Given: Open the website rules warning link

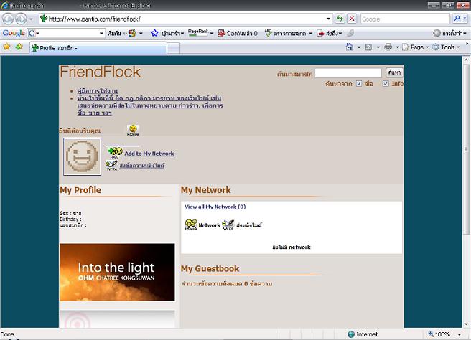Looking at the screenshot, I should (x=150, y=105).
